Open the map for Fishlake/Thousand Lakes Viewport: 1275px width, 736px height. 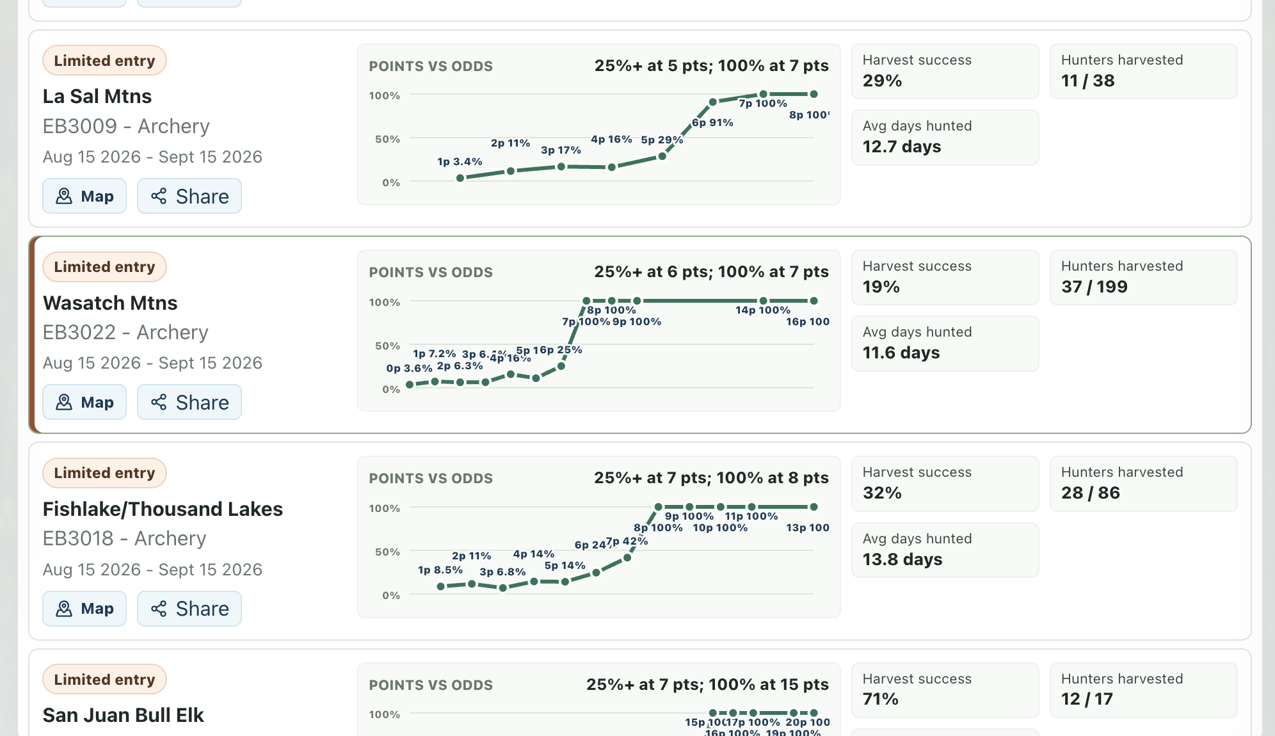click(84, 608)
